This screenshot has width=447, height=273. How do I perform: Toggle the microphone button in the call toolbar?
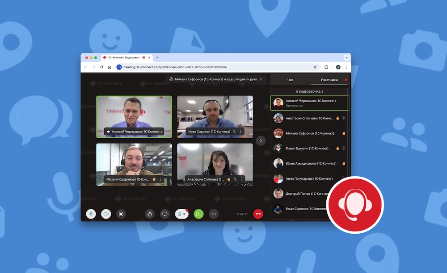[91, 214]
